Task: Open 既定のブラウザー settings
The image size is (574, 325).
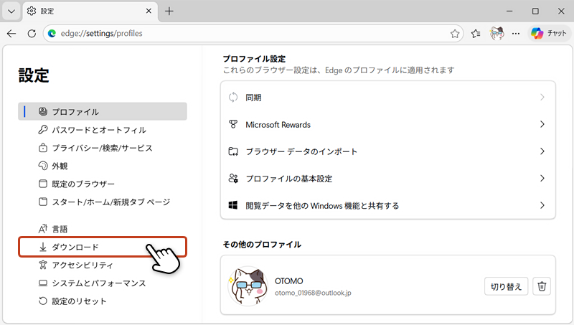Action: (x=103, y=184)
